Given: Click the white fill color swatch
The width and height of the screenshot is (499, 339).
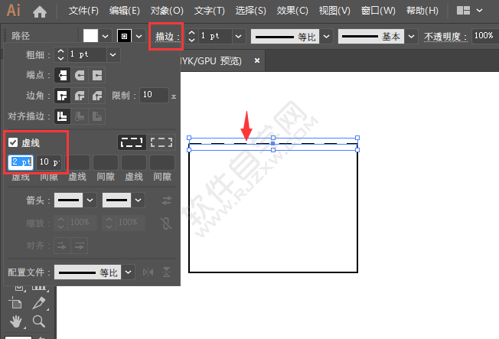Looking at the screenshot, I should point(91,36).
